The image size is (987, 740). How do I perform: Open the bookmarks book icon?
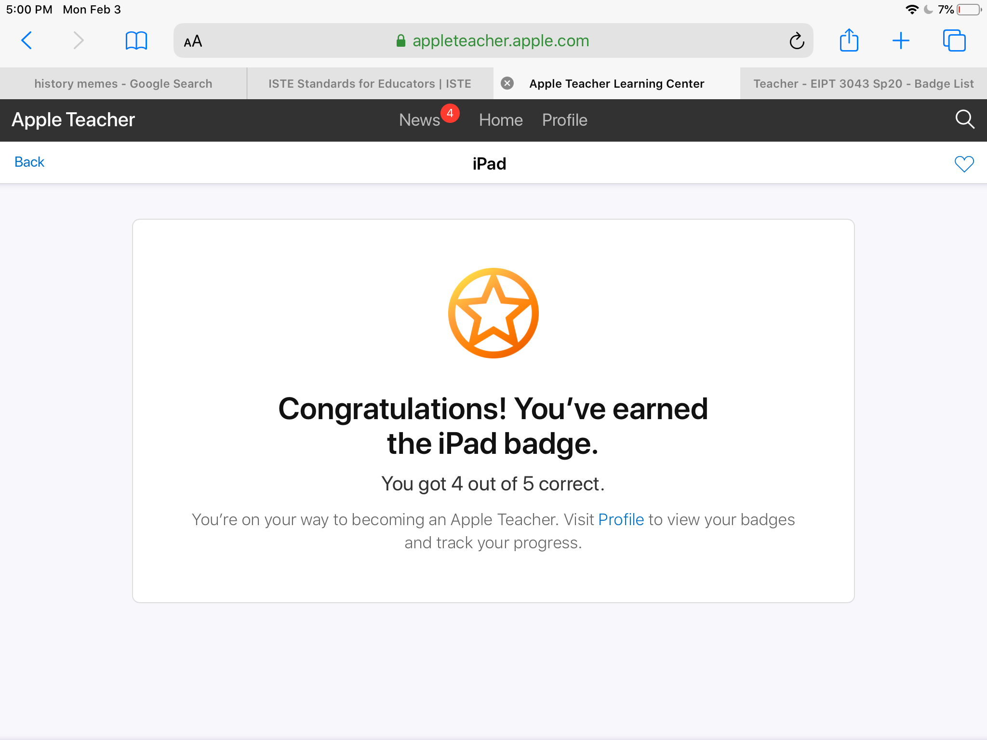pyautogui.click(x=136, y=40)
